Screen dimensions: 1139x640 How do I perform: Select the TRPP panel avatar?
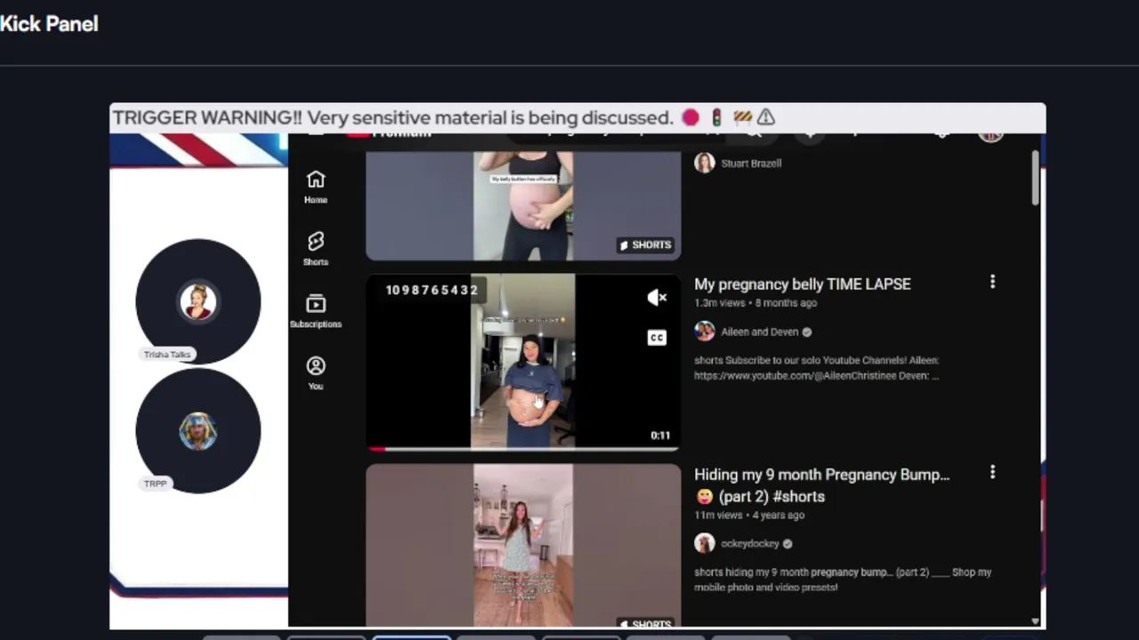pos(198,431)
